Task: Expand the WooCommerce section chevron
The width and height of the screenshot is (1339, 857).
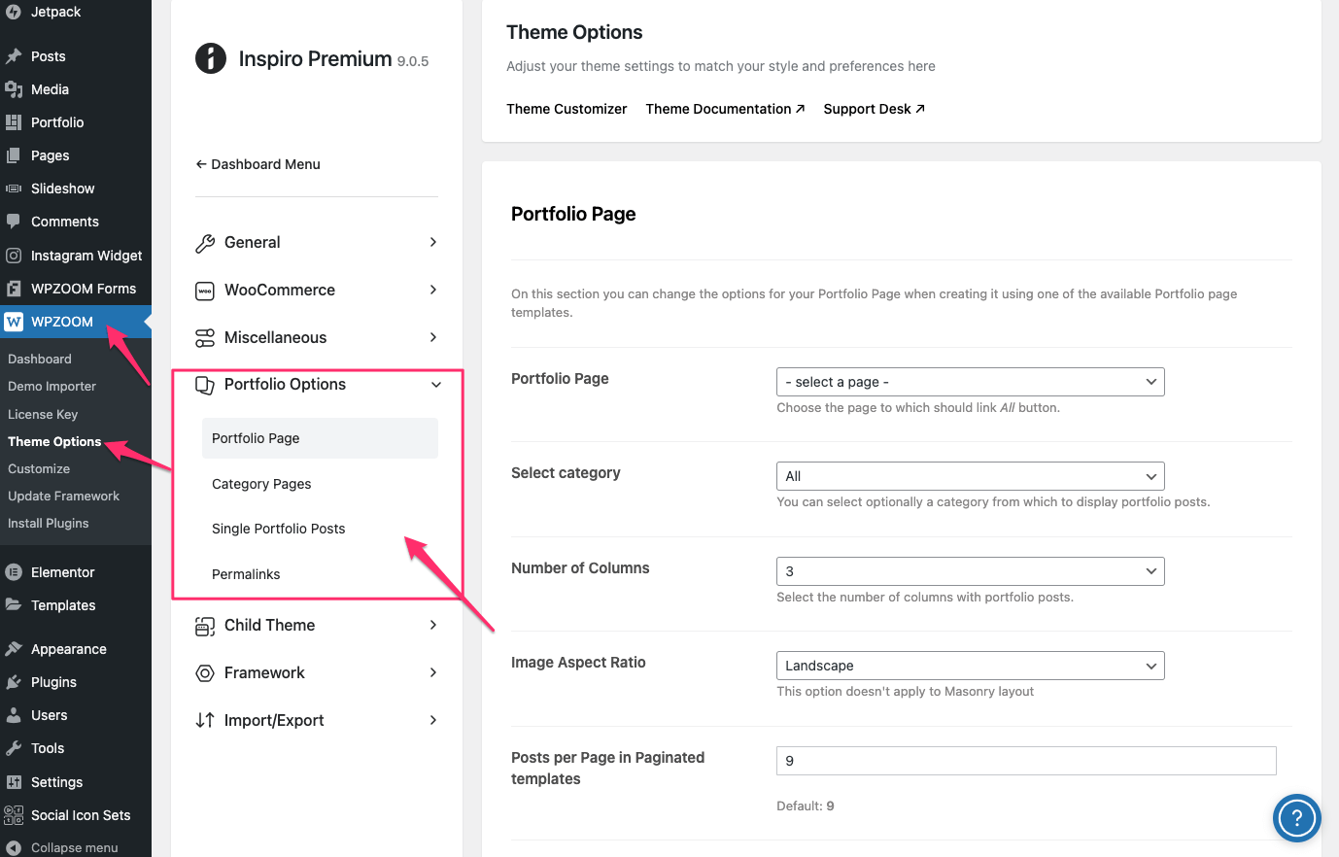Action: 433,290
